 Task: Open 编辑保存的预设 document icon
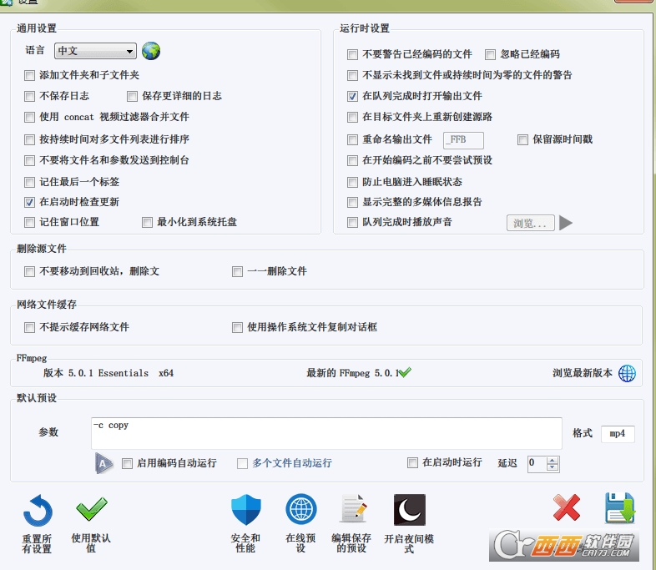click(x=353, y=508)
